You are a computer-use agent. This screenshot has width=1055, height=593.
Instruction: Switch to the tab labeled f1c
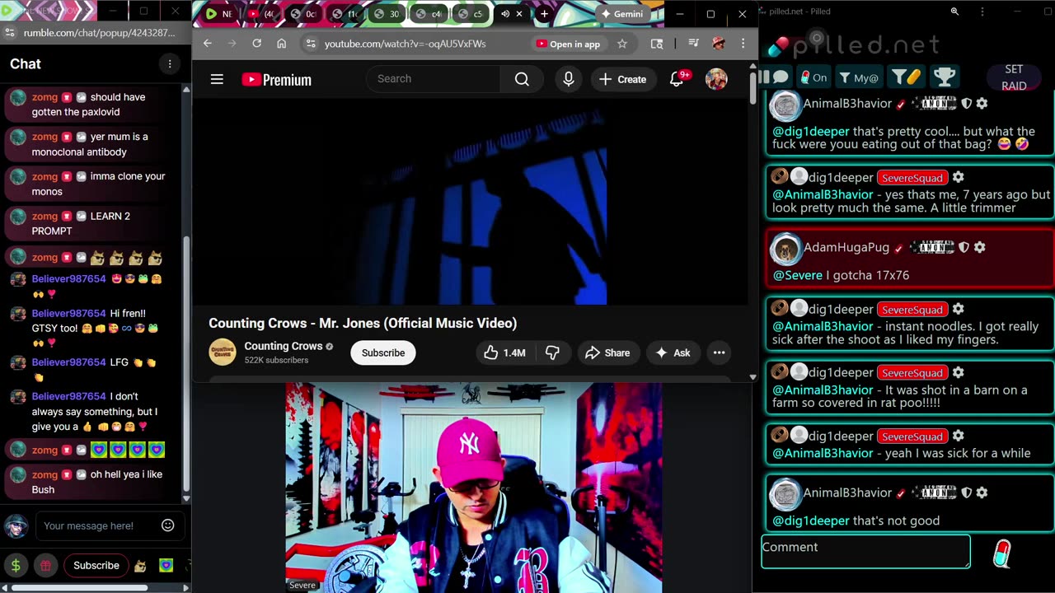coord(345,14)
